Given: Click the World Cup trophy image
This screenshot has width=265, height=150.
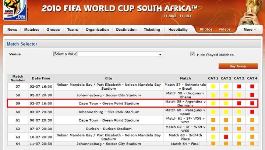Looking at the screenshot, I should 251,12.
